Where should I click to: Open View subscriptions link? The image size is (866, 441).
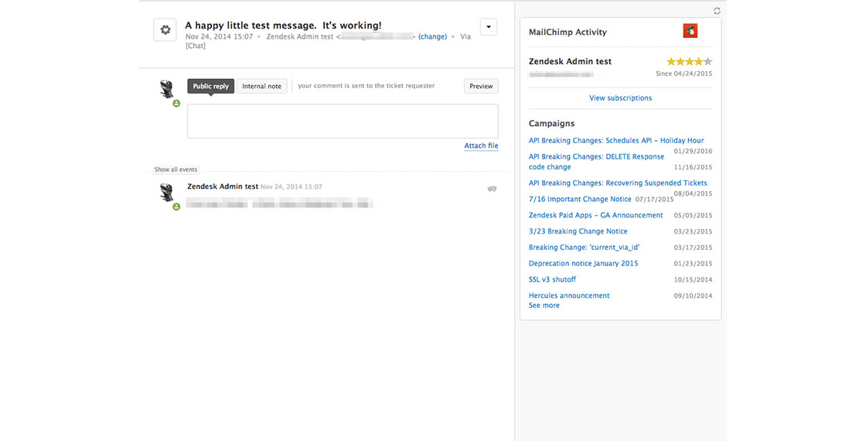pos(620,97)
